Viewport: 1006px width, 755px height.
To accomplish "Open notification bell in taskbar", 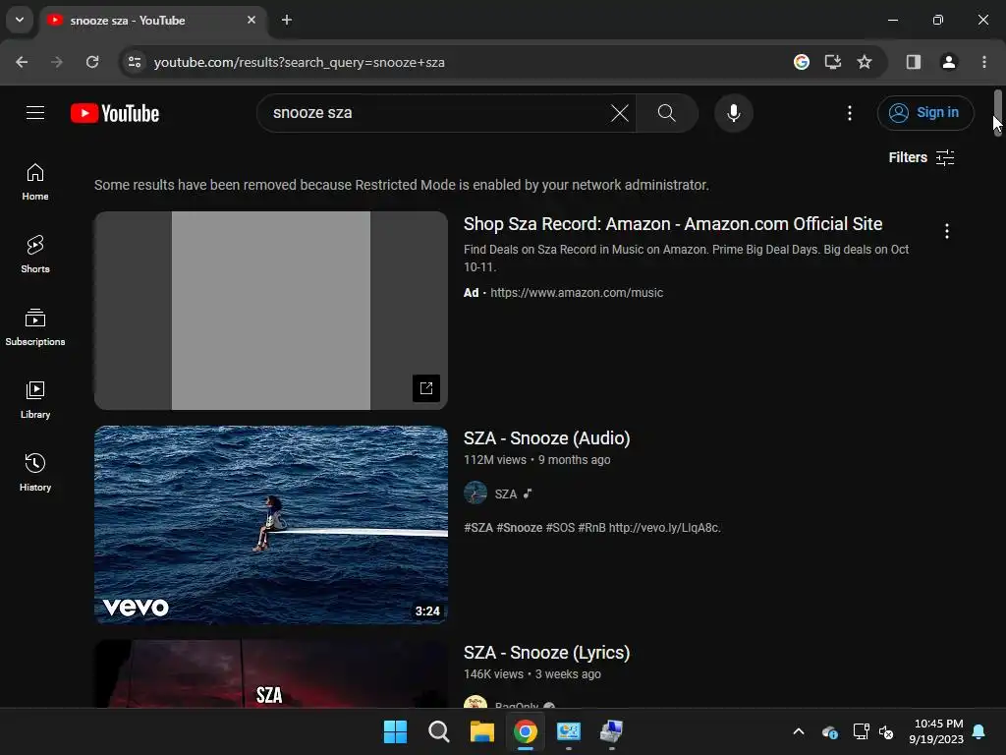I will (979, 731).
